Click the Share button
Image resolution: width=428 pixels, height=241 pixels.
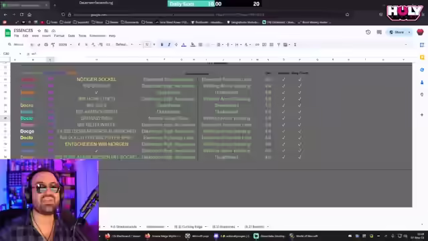[x=397, y=32]
